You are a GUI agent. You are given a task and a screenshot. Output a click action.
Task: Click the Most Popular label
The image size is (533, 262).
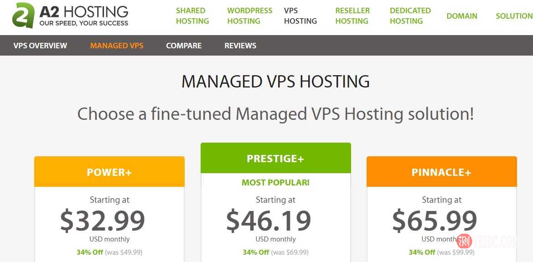275,182
